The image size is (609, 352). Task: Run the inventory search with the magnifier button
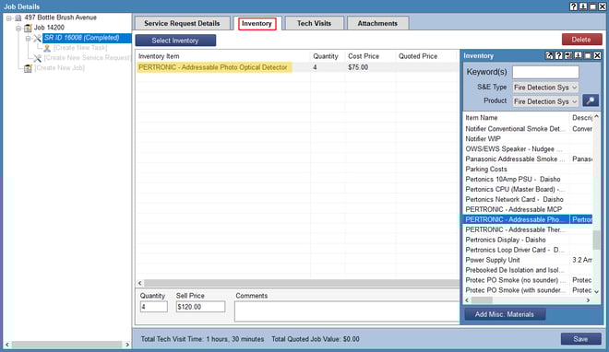[591, 100]
